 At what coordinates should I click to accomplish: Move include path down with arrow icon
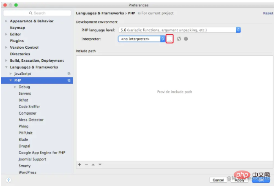(100, 164)
